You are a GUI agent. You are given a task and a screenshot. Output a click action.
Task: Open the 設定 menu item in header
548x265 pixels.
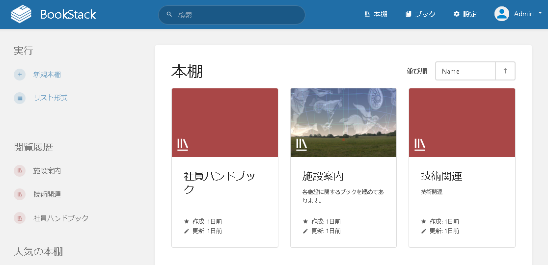[x=465, y=14]
